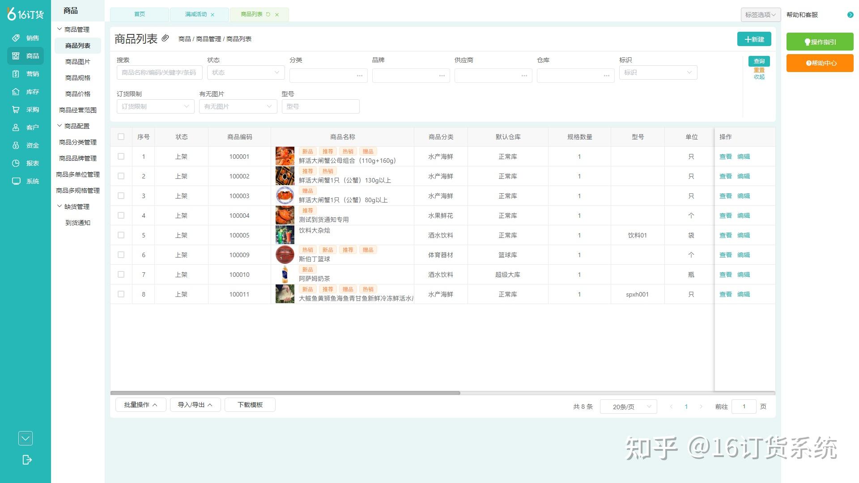859x483 pixels.
Task: Open 商品分类管理 in the side menu
Action: [x=78, y=142]
